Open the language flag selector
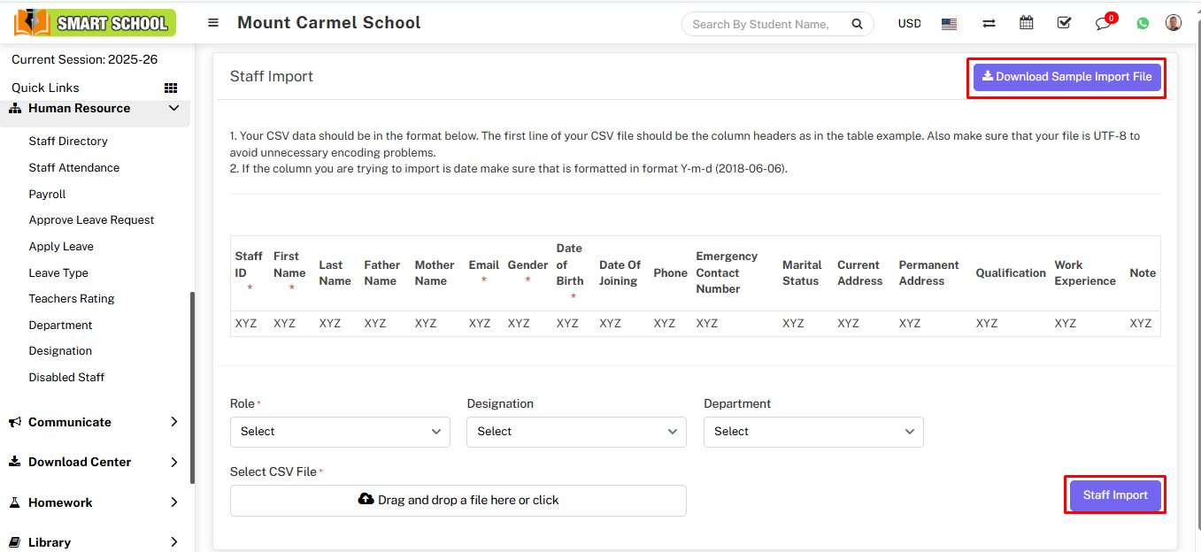 coord(949,24)
